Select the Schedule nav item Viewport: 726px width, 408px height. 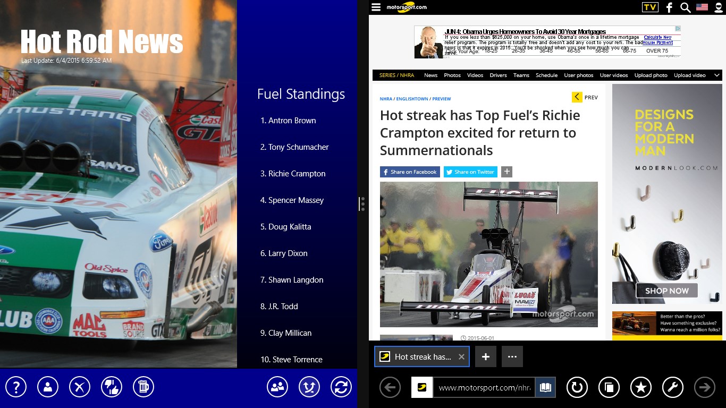point(546,75)
